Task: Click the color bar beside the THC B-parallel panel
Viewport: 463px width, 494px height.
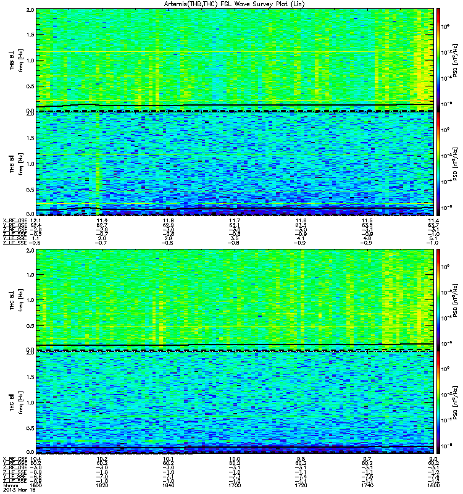Action: (438, 403)
